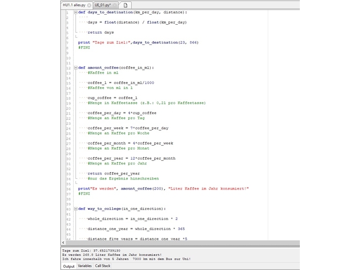Click line 'coffee_l = coffee_in_ml/1000'

[x=121, y=83]
